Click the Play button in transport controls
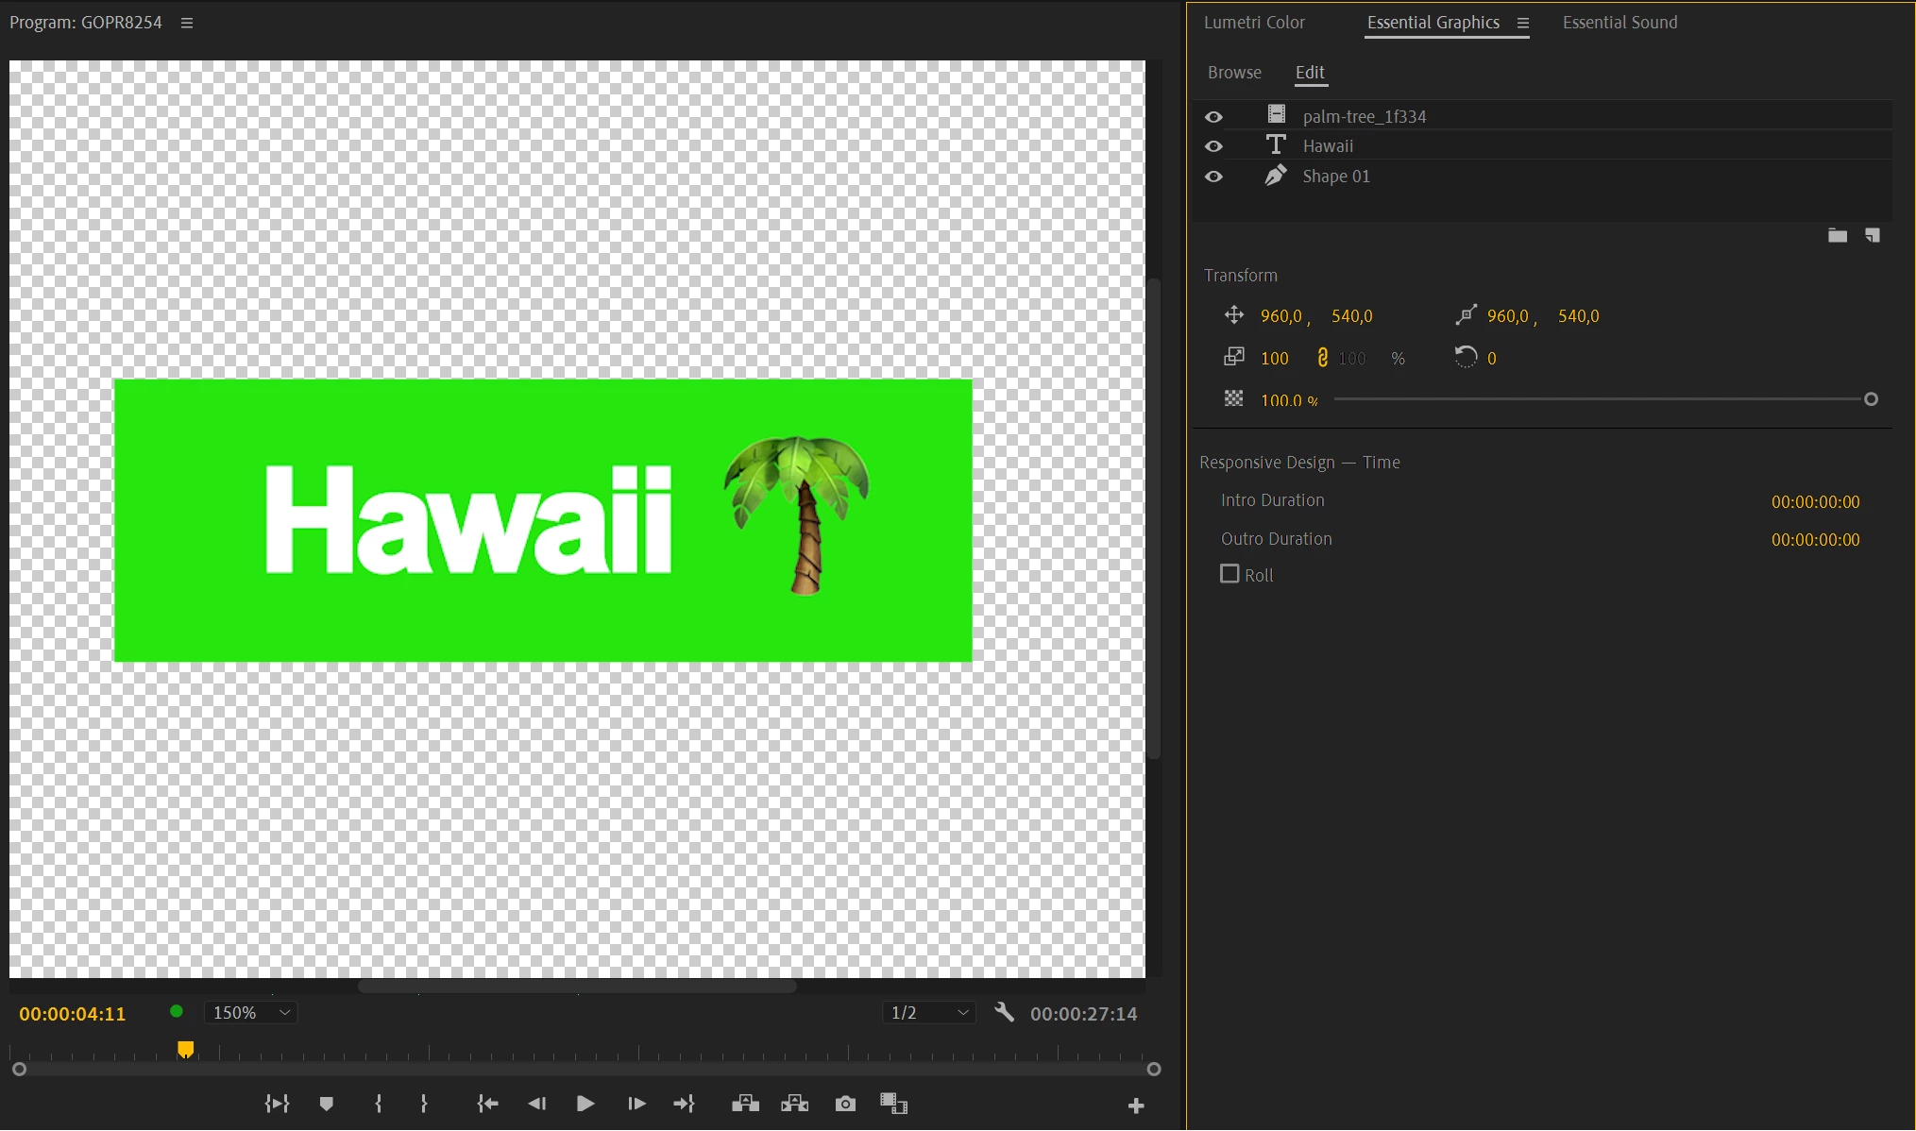 [585, 1104]
